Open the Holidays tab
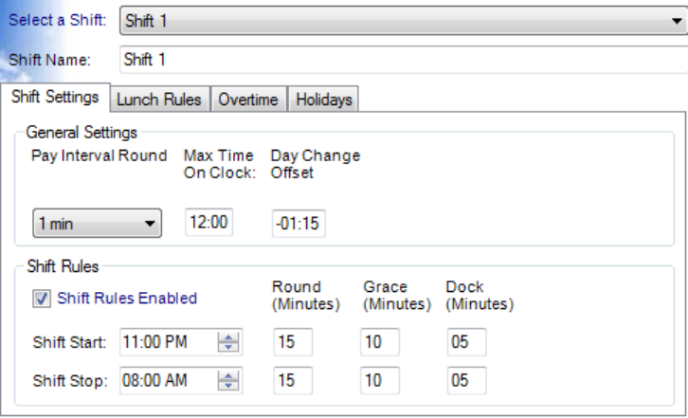Image resolution: width=688 pixels, height=418 pixels. click(x=321, y=100)
